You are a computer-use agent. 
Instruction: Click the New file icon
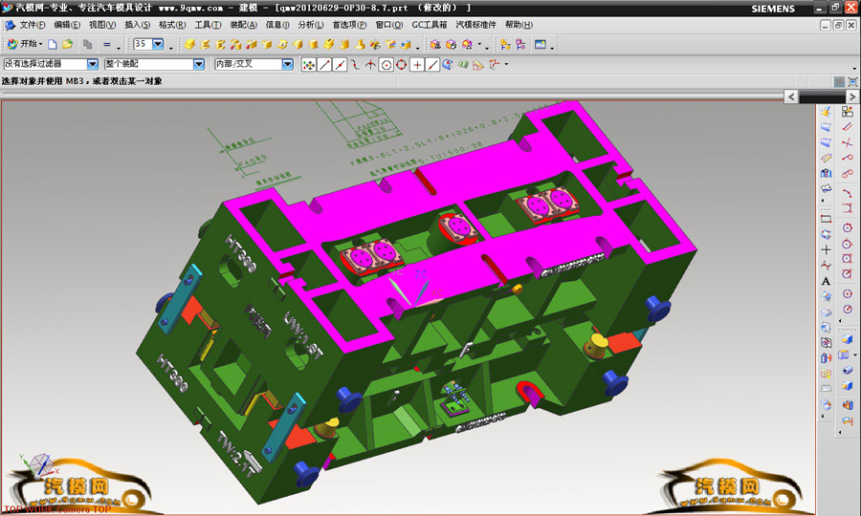pos(53,44)
